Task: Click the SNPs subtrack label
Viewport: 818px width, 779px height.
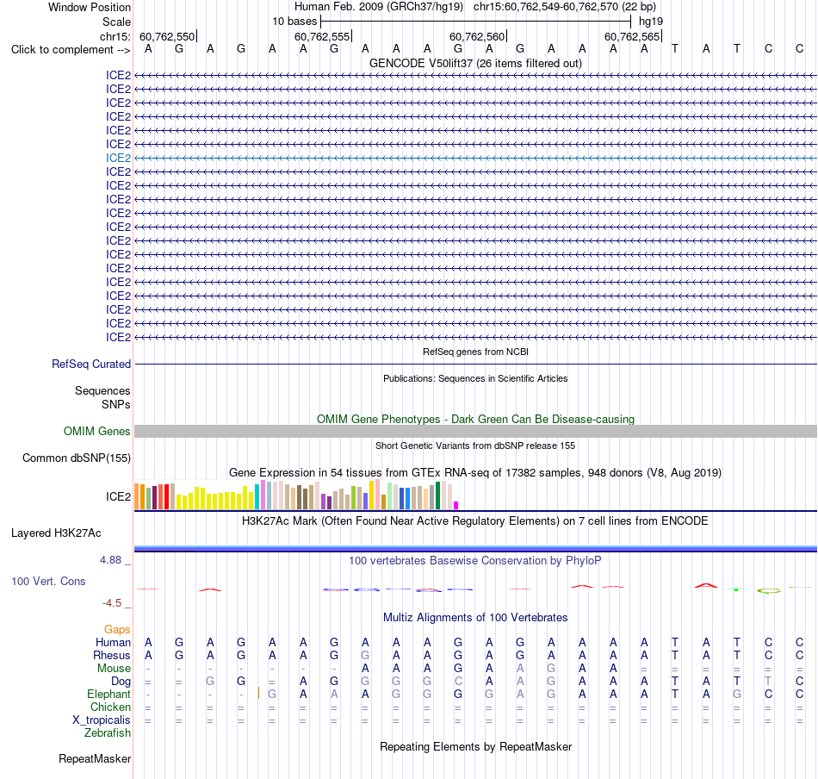Action: pyautogui.click(x=116, y=404)
